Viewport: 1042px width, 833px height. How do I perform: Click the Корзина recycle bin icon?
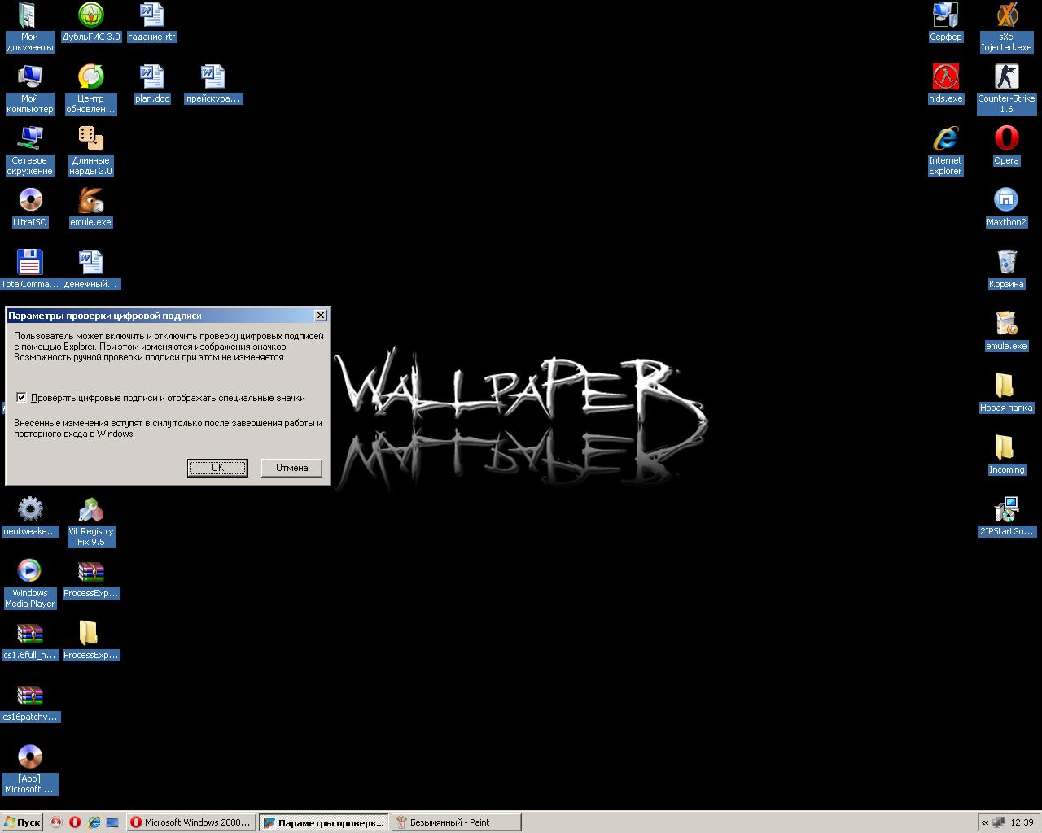coord(1006,263)
